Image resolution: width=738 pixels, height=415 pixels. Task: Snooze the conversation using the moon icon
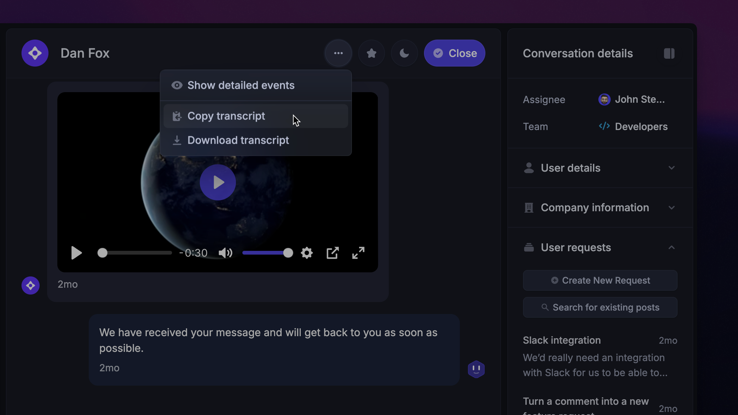(x=404, y=53)
